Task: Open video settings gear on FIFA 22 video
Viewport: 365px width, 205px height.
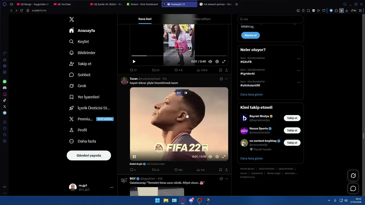Action: [x=217, y=157]
